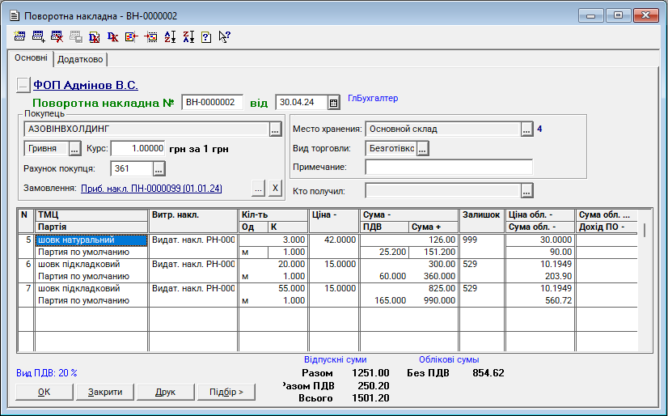Open buyer account 361 selector
The height and width of the screenshot is (416, 668).
(x=159, y=168)
